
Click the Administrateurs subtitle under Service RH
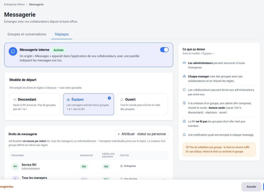pos(31,169)
